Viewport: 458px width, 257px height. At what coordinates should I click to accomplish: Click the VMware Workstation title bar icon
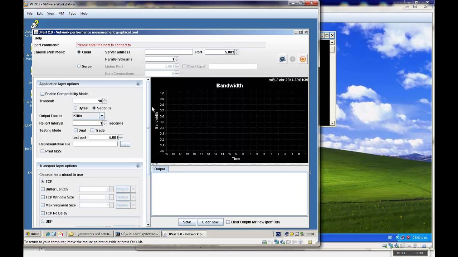pos(26,4)
